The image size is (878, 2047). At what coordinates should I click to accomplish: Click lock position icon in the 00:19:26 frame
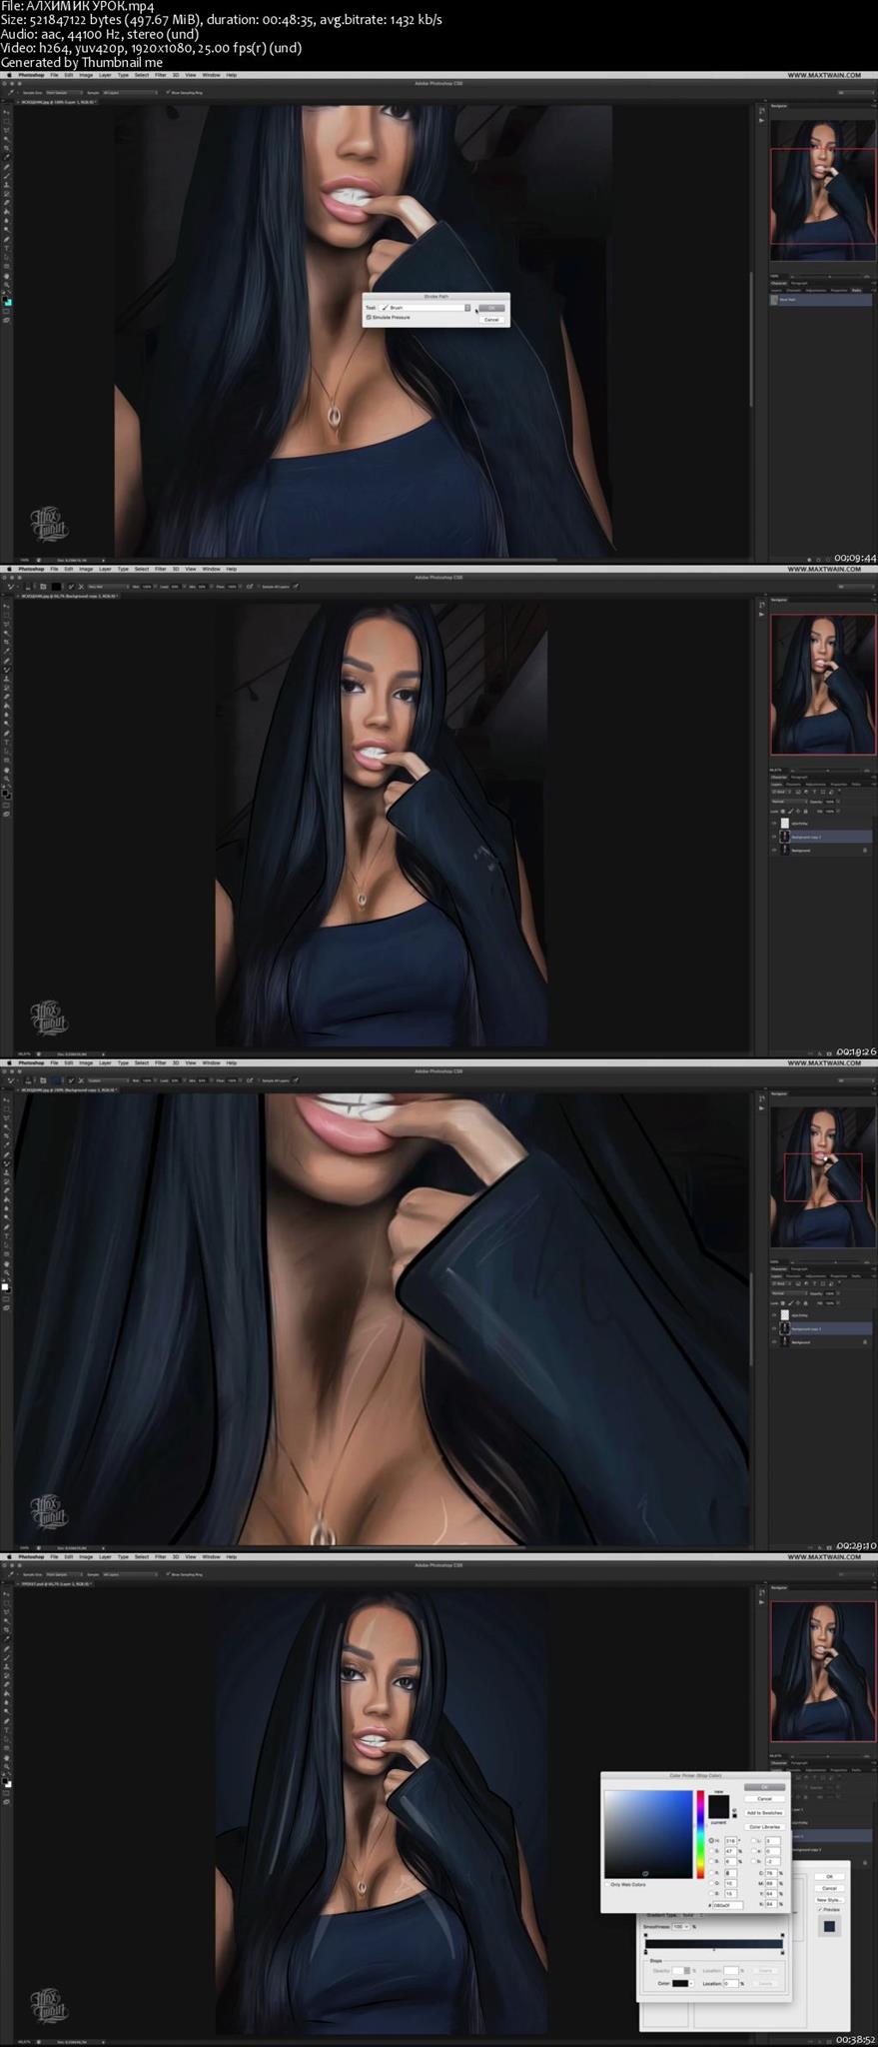pos(798,812)
